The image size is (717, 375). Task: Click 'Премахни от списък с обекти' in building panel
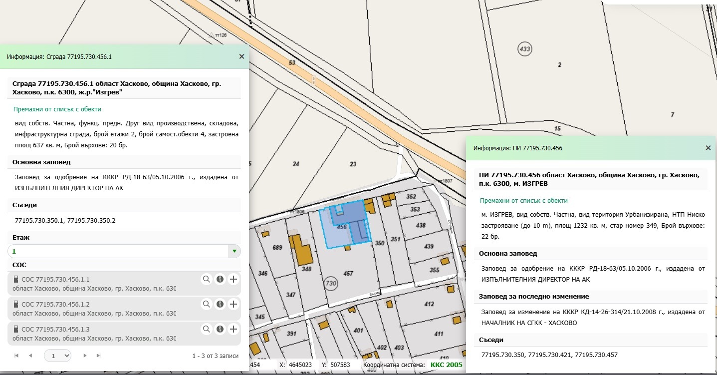coord(57,109)
